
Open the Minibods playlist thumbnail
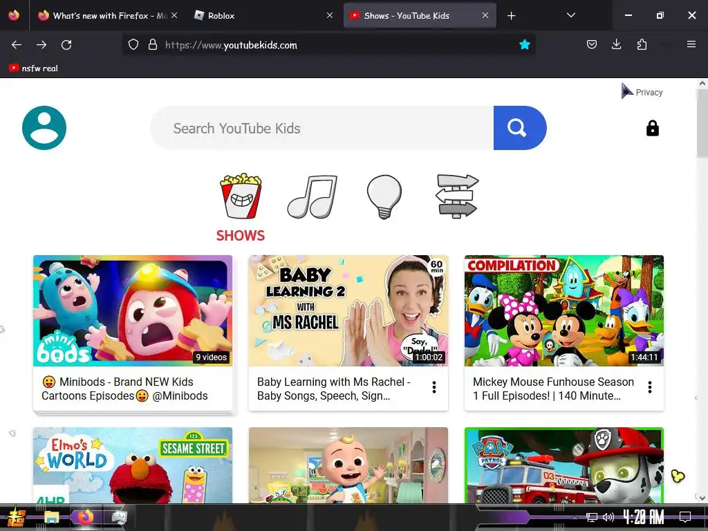tap(133, 310)
